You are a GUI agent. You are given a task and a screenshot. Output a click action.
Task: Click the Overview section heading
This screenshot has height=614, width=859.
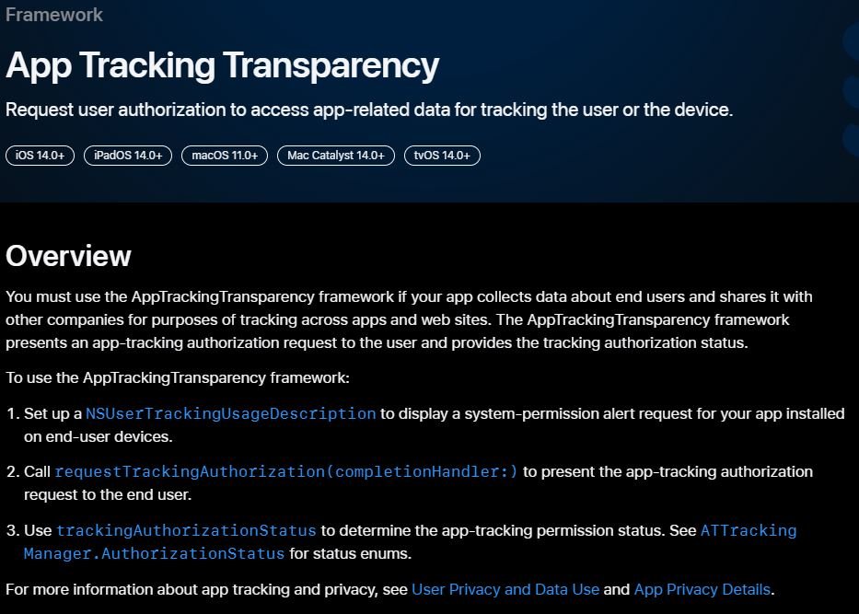pyautogui.click(x=68, y=255)
